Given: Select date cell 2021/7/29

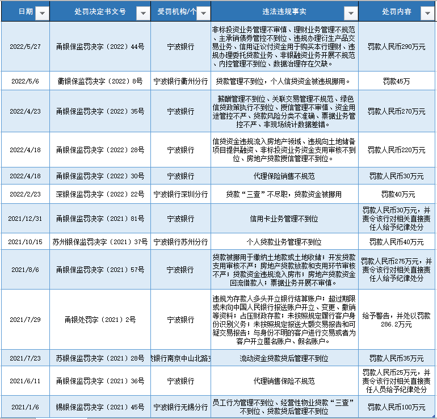Looking at the screenshot, I should (26, 320).
